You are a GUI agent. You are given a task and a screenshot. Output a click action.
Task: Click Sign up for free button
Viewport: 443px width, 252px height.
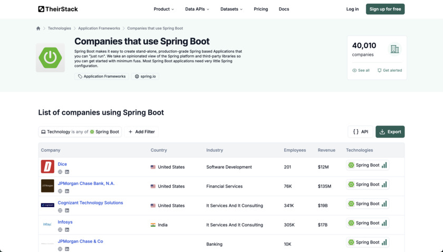tap(385, 9)
